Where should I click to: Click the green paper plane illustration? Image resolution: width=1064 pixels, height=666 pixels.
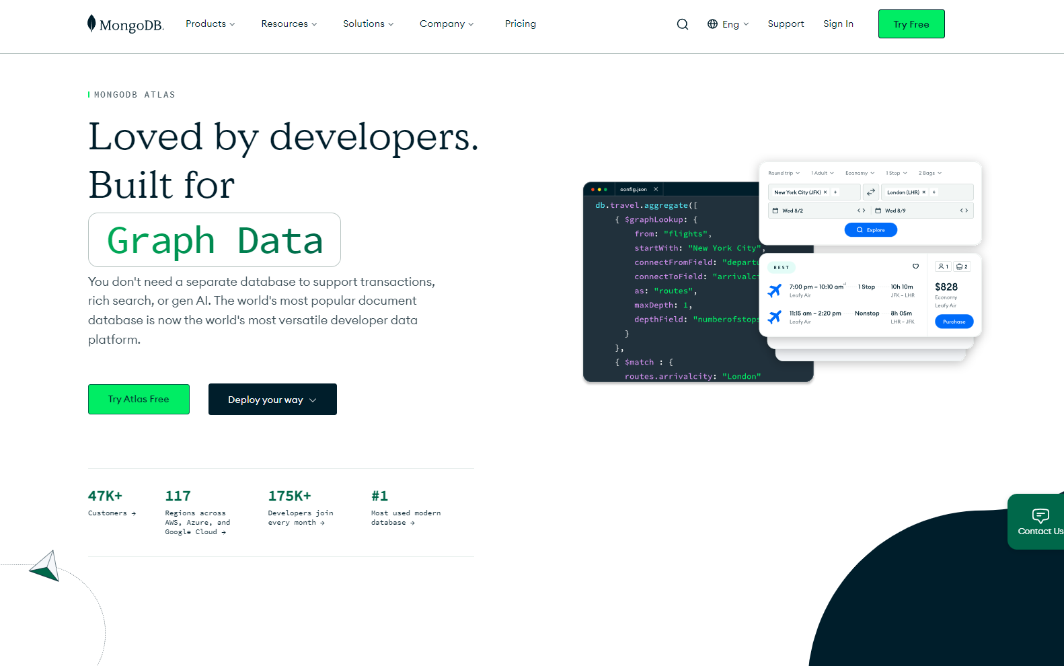44,566
